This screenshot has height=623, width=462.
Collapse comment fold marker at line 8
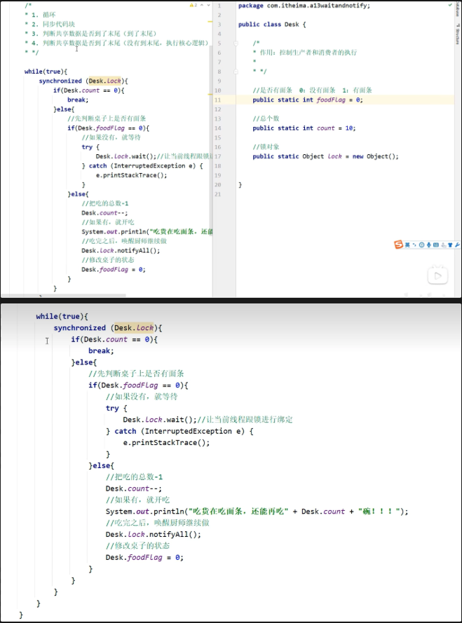(236, 71)
